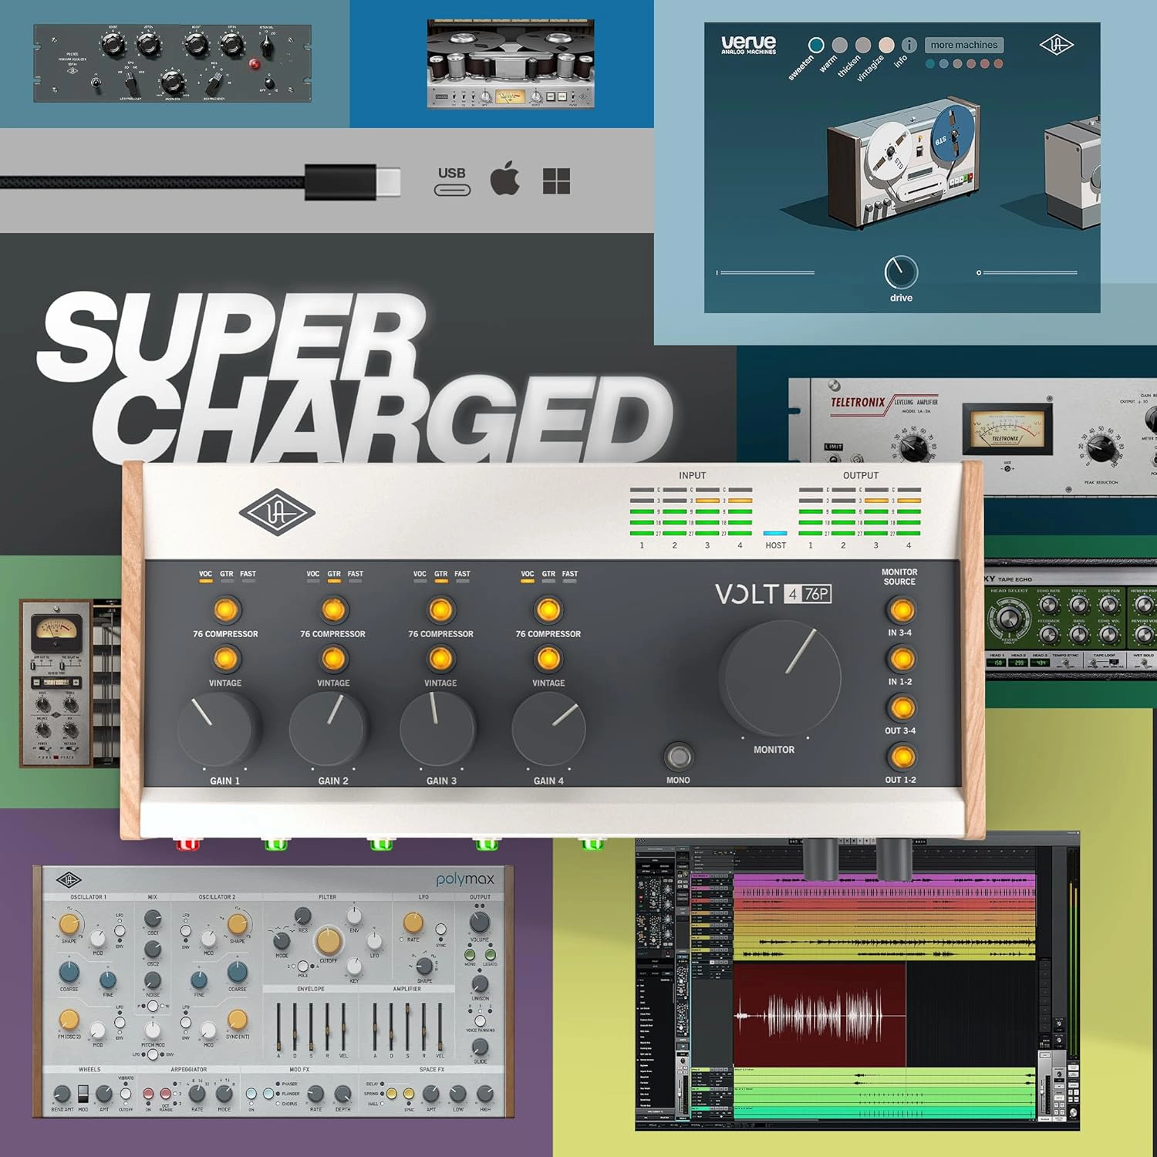
Task: Click the large Monitor knob
Action: coord(779,678)
